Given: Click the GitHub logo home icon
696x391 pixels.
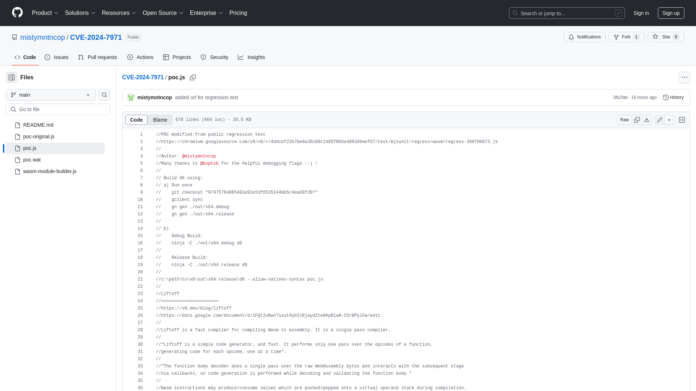Looking at the screenshot, I should 17,13.
